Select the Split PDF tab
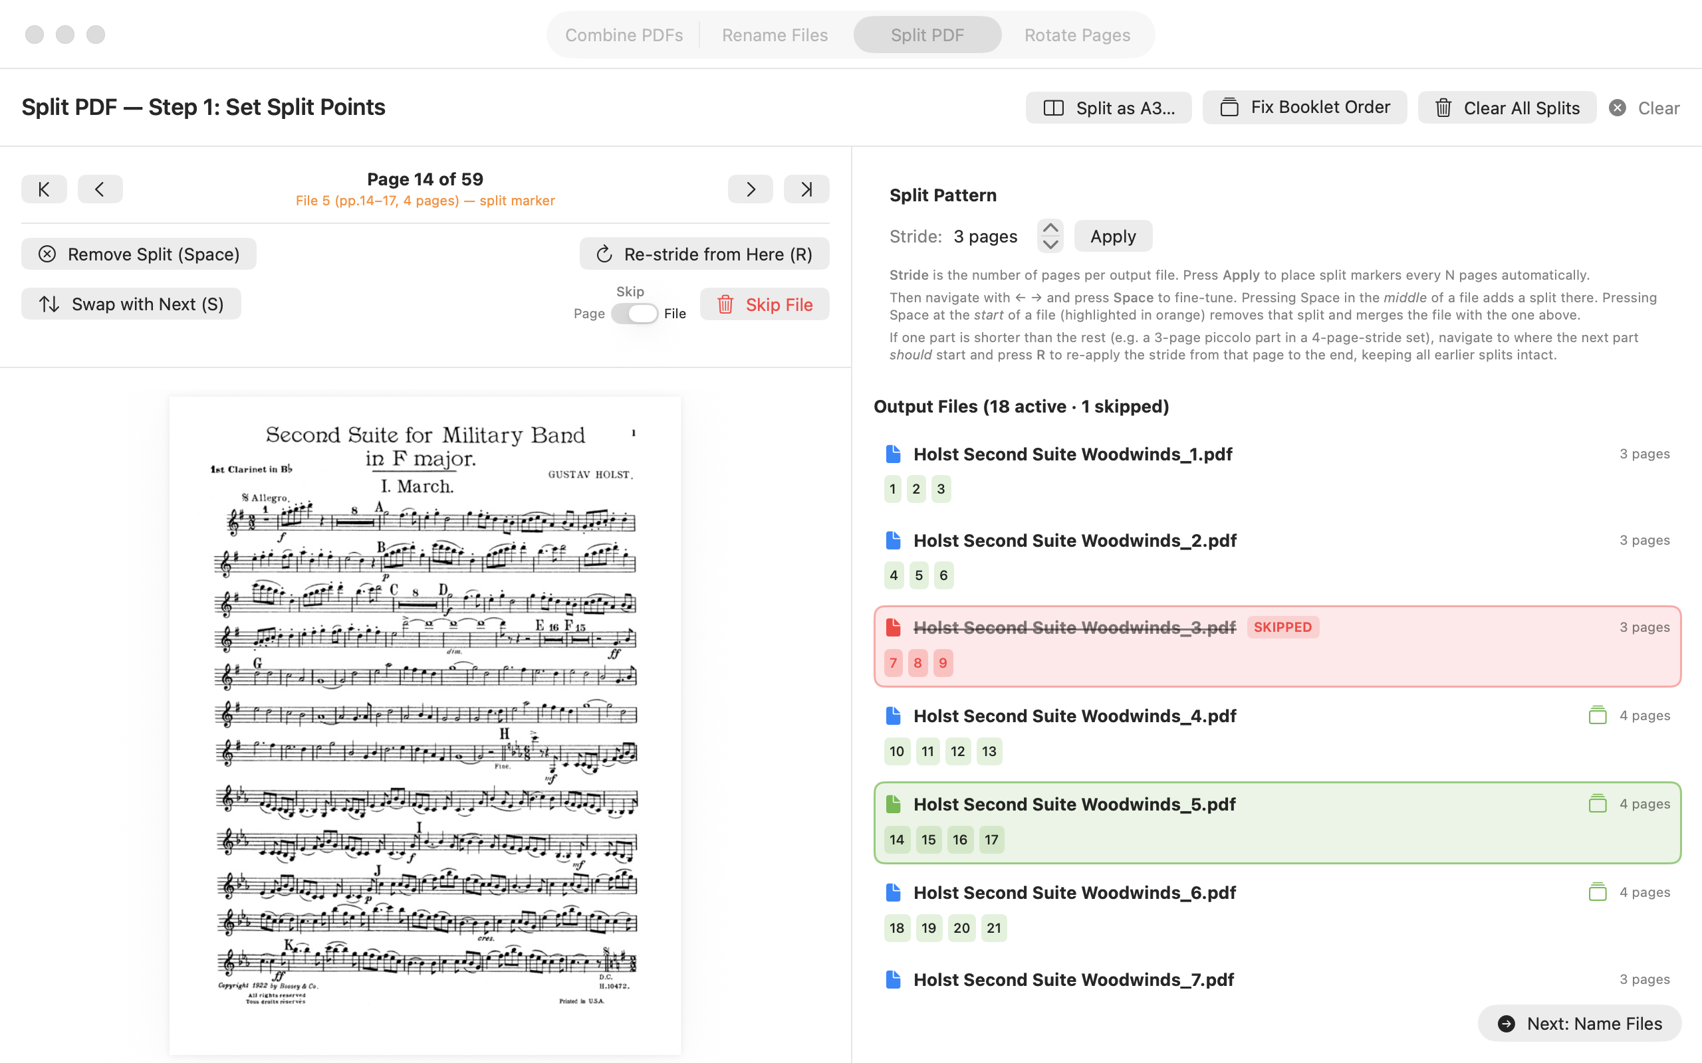 [927, 35]
